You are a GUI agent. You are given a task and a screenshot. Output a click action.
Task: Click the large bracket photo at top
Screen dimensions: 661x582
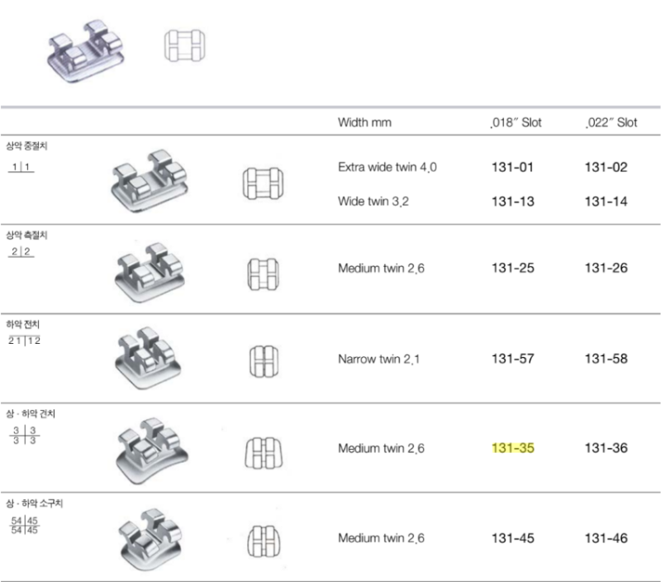[86, 50]
